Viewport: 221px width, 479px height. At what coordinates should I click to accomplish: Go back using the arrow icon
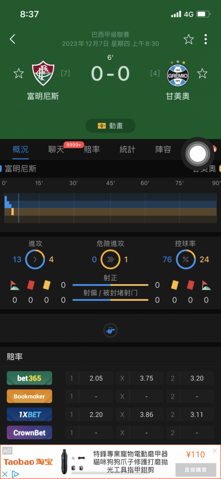pyautogui.click(x=12, y=39)
